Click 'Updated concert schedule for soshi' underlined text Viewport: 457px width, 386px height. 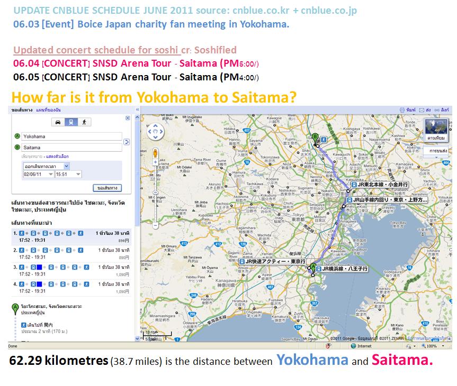(96, 50)
